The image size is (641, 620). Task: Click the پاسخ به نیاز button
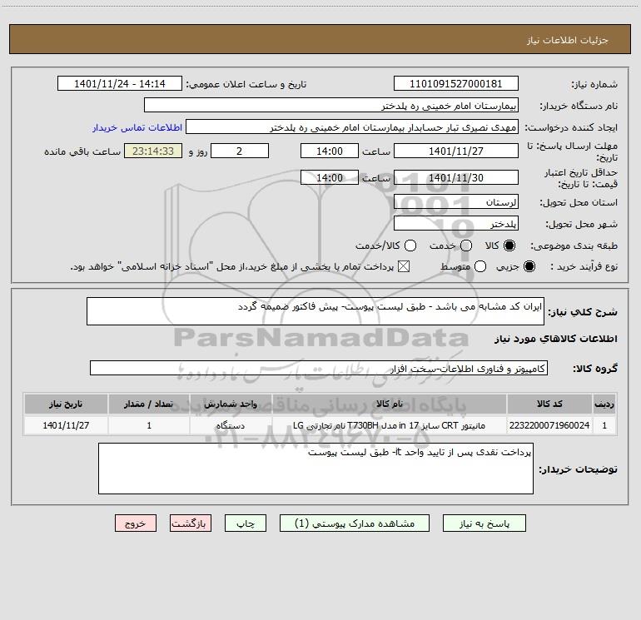point(484,523)
